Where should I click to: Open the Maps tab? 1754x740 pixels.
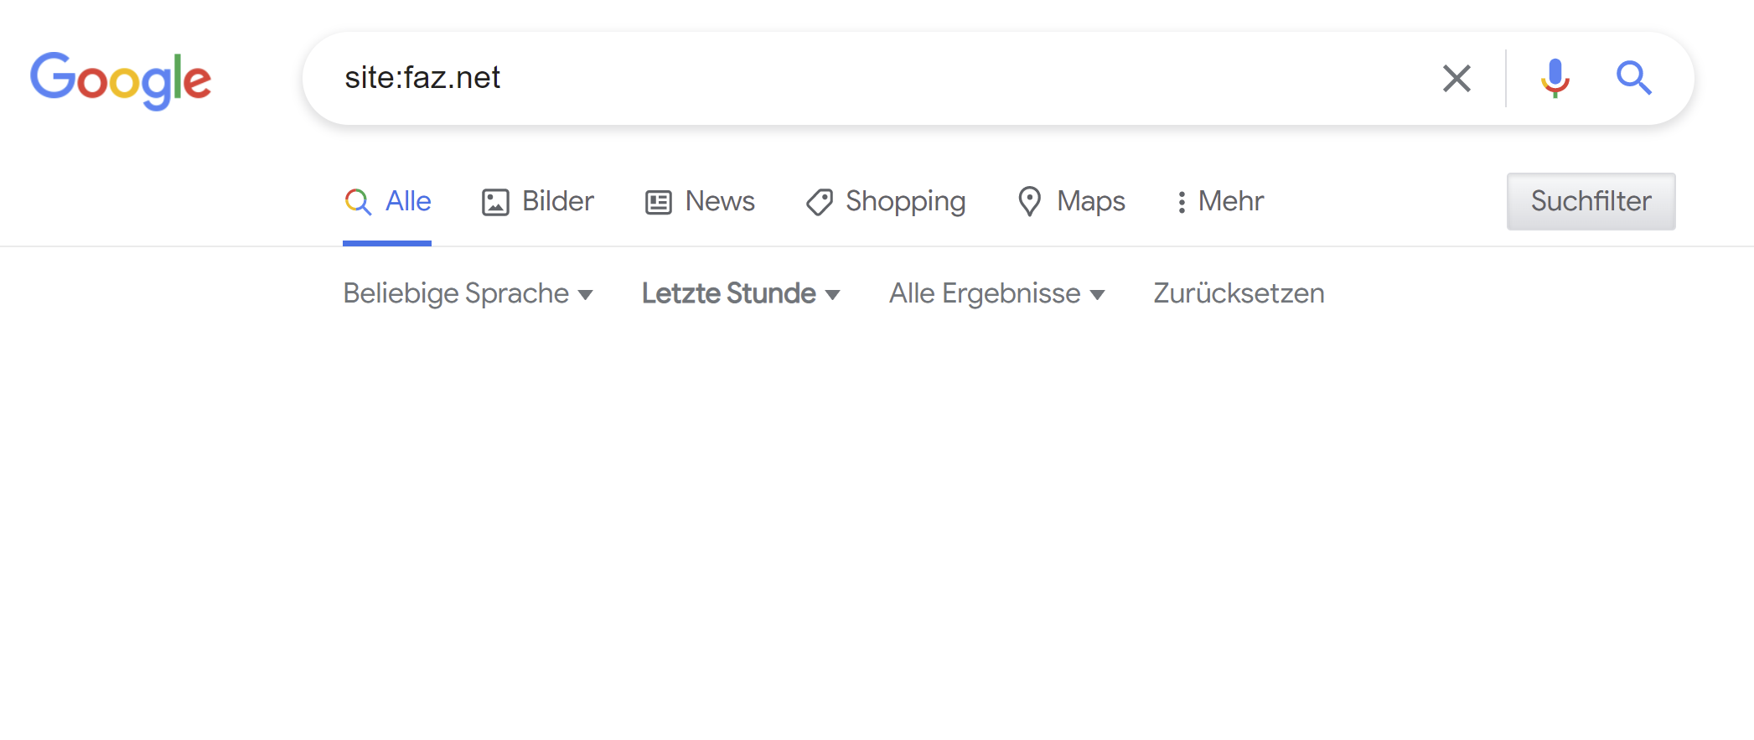[x=1071, y=202]
